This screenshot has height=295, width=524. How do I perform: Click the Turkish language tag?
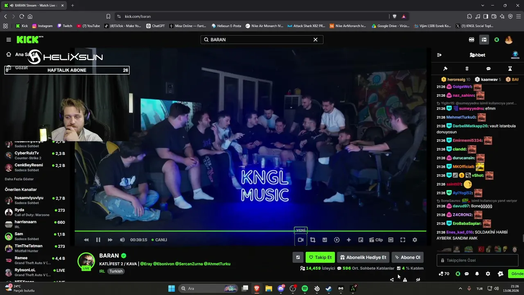[116, 271]
